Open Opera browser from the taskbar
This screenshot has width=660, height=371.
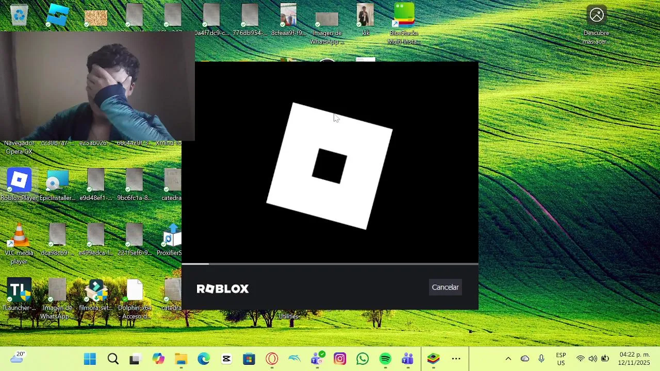(272, 359)
